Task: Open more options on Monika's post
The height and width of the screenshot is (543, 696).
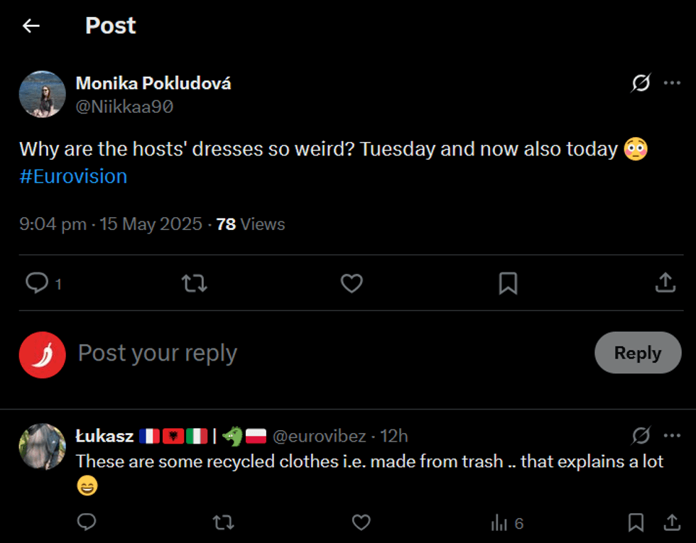Action: pyautogui.click(x=672, y=84)
